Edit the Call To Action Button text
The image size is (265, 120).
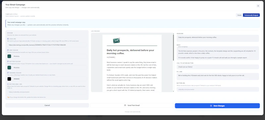pyautogui.click(x=218, y=67)
